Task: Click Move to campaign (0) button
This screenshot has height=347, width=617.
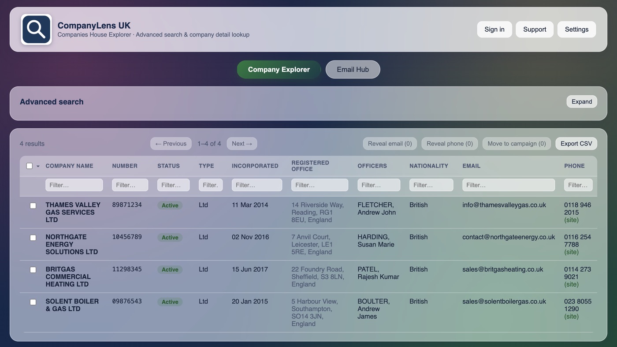Action: pos(517,144)
